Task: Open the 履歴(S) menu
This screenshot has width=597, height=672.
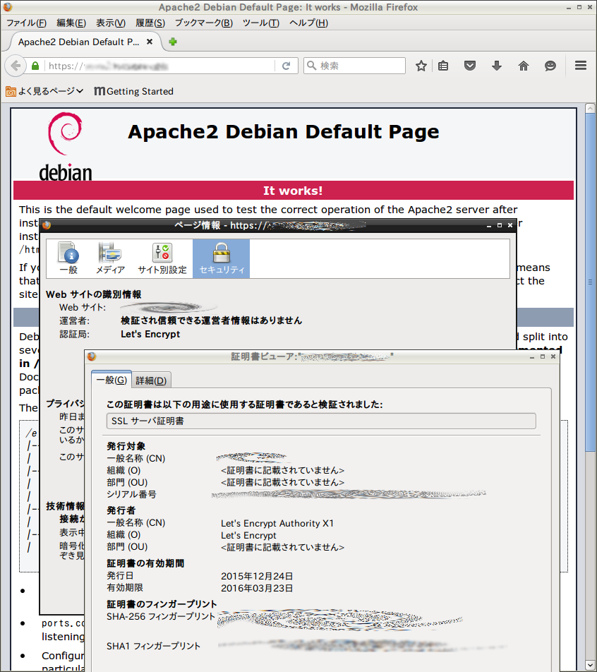Action: click(x=150, y=23)
